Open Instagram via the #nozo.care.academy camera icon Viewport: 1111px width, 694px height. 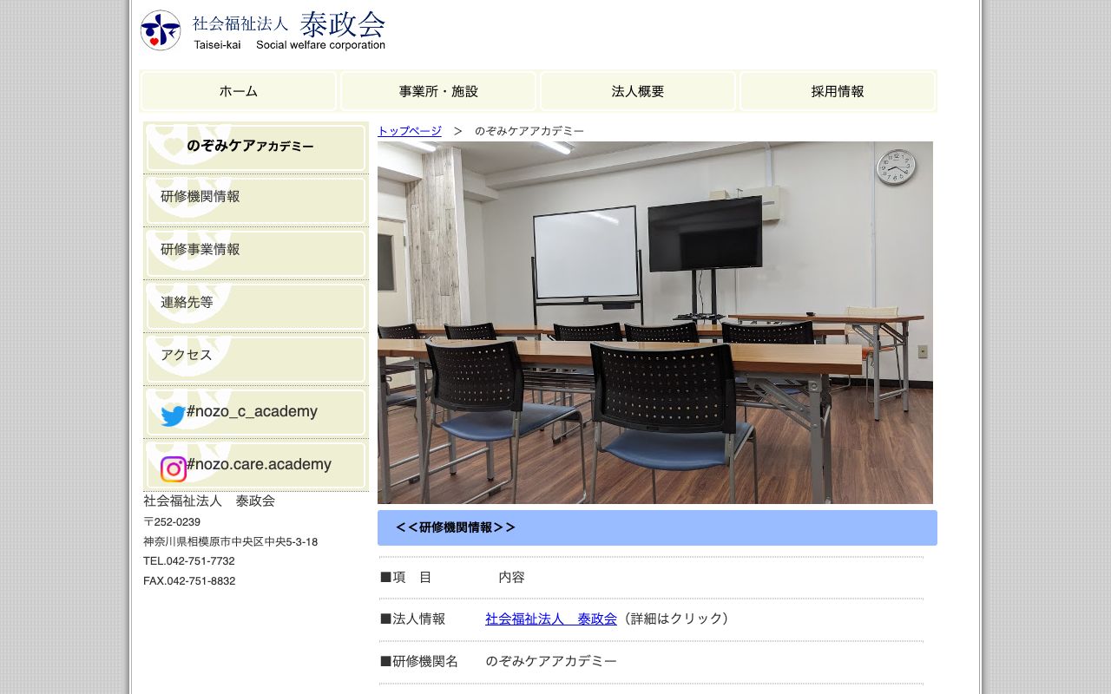coord(173,468)
